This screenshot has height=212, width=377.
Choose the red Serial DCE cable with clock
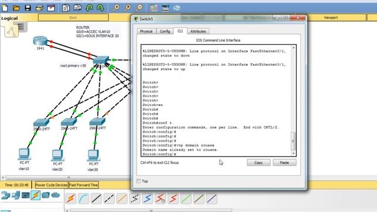pyautogui.click(x=160, y=199)
